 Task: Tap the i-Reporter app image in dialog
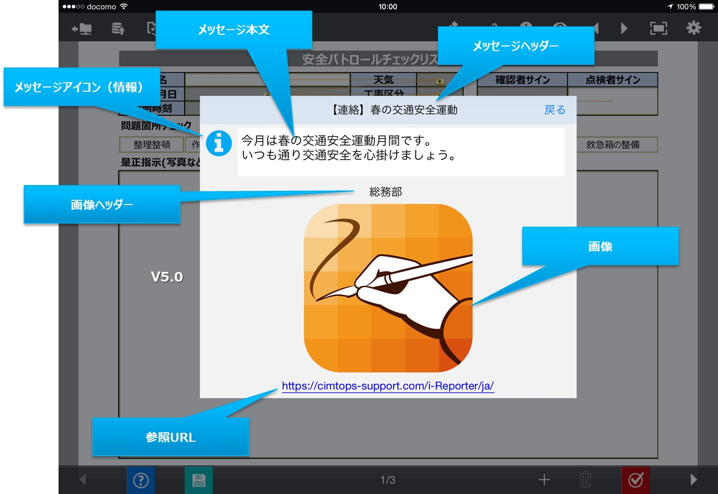(388, 288)
